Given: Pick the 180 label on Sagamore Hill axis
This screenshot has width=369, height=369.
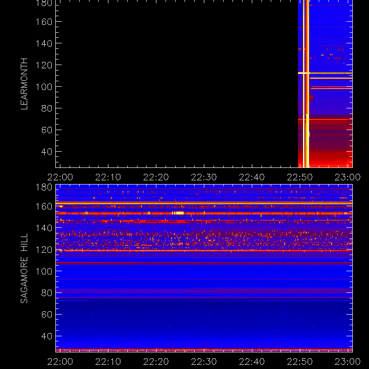Looking at the screenshot, I should (44, 187).
